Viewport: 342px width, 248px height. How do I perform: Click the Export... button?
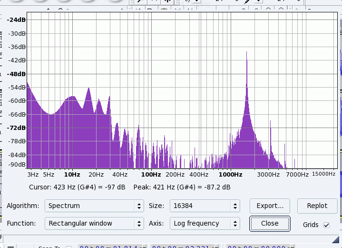270,206
